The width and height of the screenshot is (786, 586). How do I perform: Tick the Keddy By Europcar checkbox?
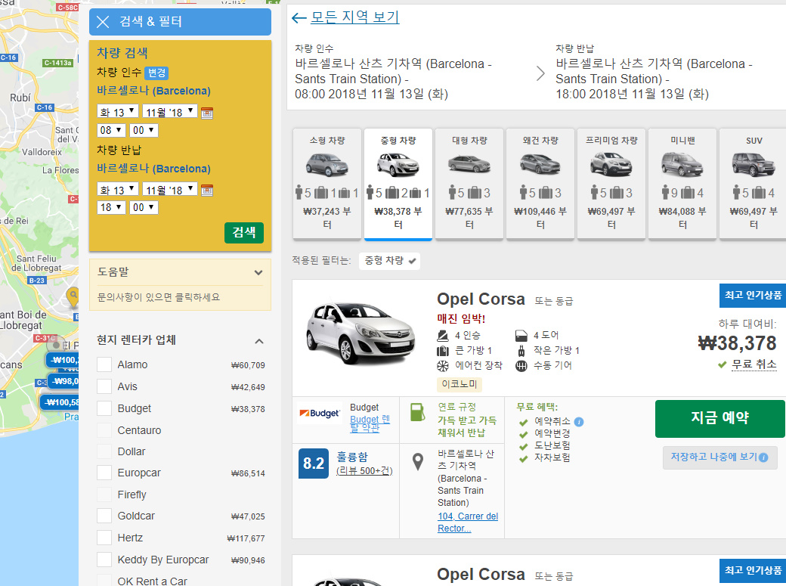point(104,560)
